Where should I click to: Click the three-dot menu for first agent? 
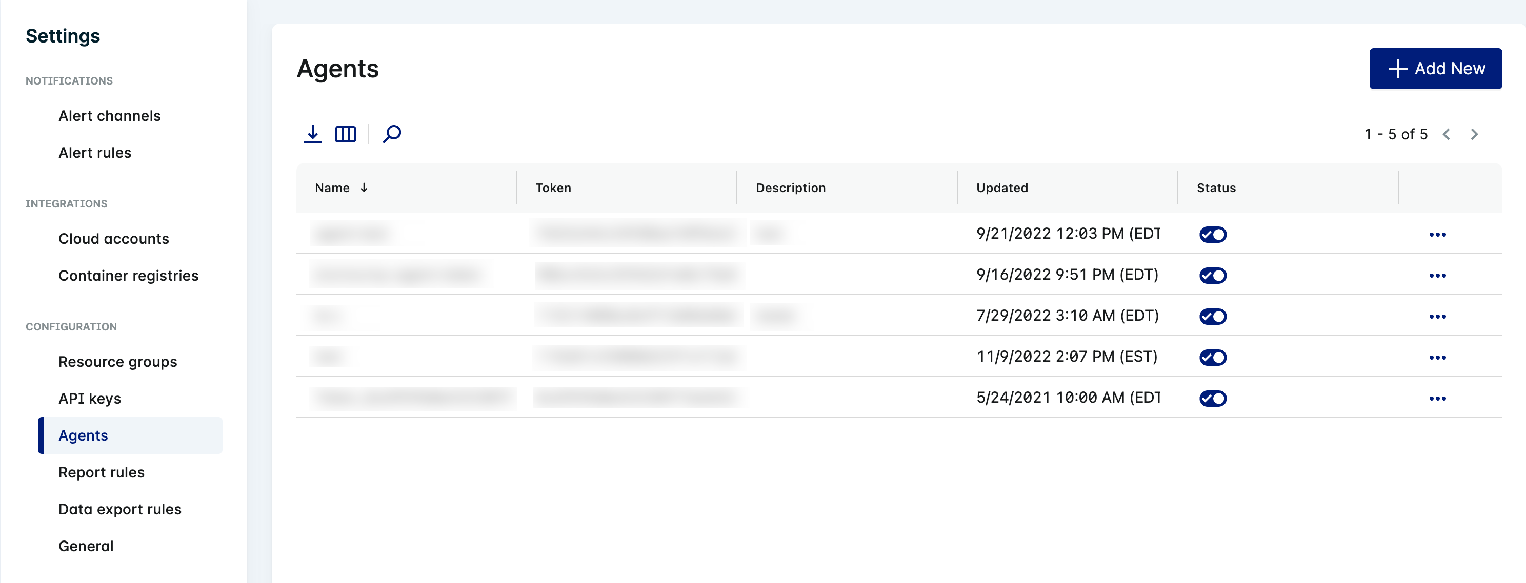pos(1438,234)
